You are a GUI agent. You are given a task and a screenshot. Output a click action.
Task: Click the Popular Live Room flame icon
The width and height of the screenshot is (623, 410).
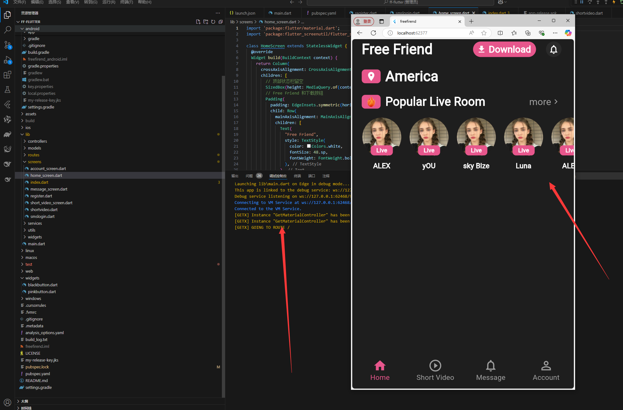tap(371, 102)
